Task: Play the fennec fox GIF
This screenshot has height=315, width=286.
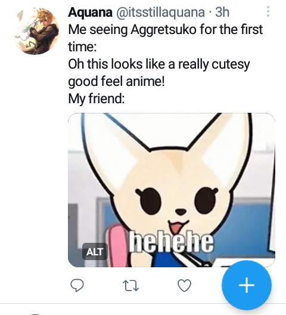Action: (x=172, y=190)
